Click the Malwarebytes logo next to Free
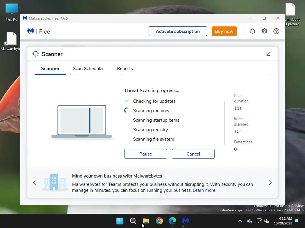 click(31, 31)
